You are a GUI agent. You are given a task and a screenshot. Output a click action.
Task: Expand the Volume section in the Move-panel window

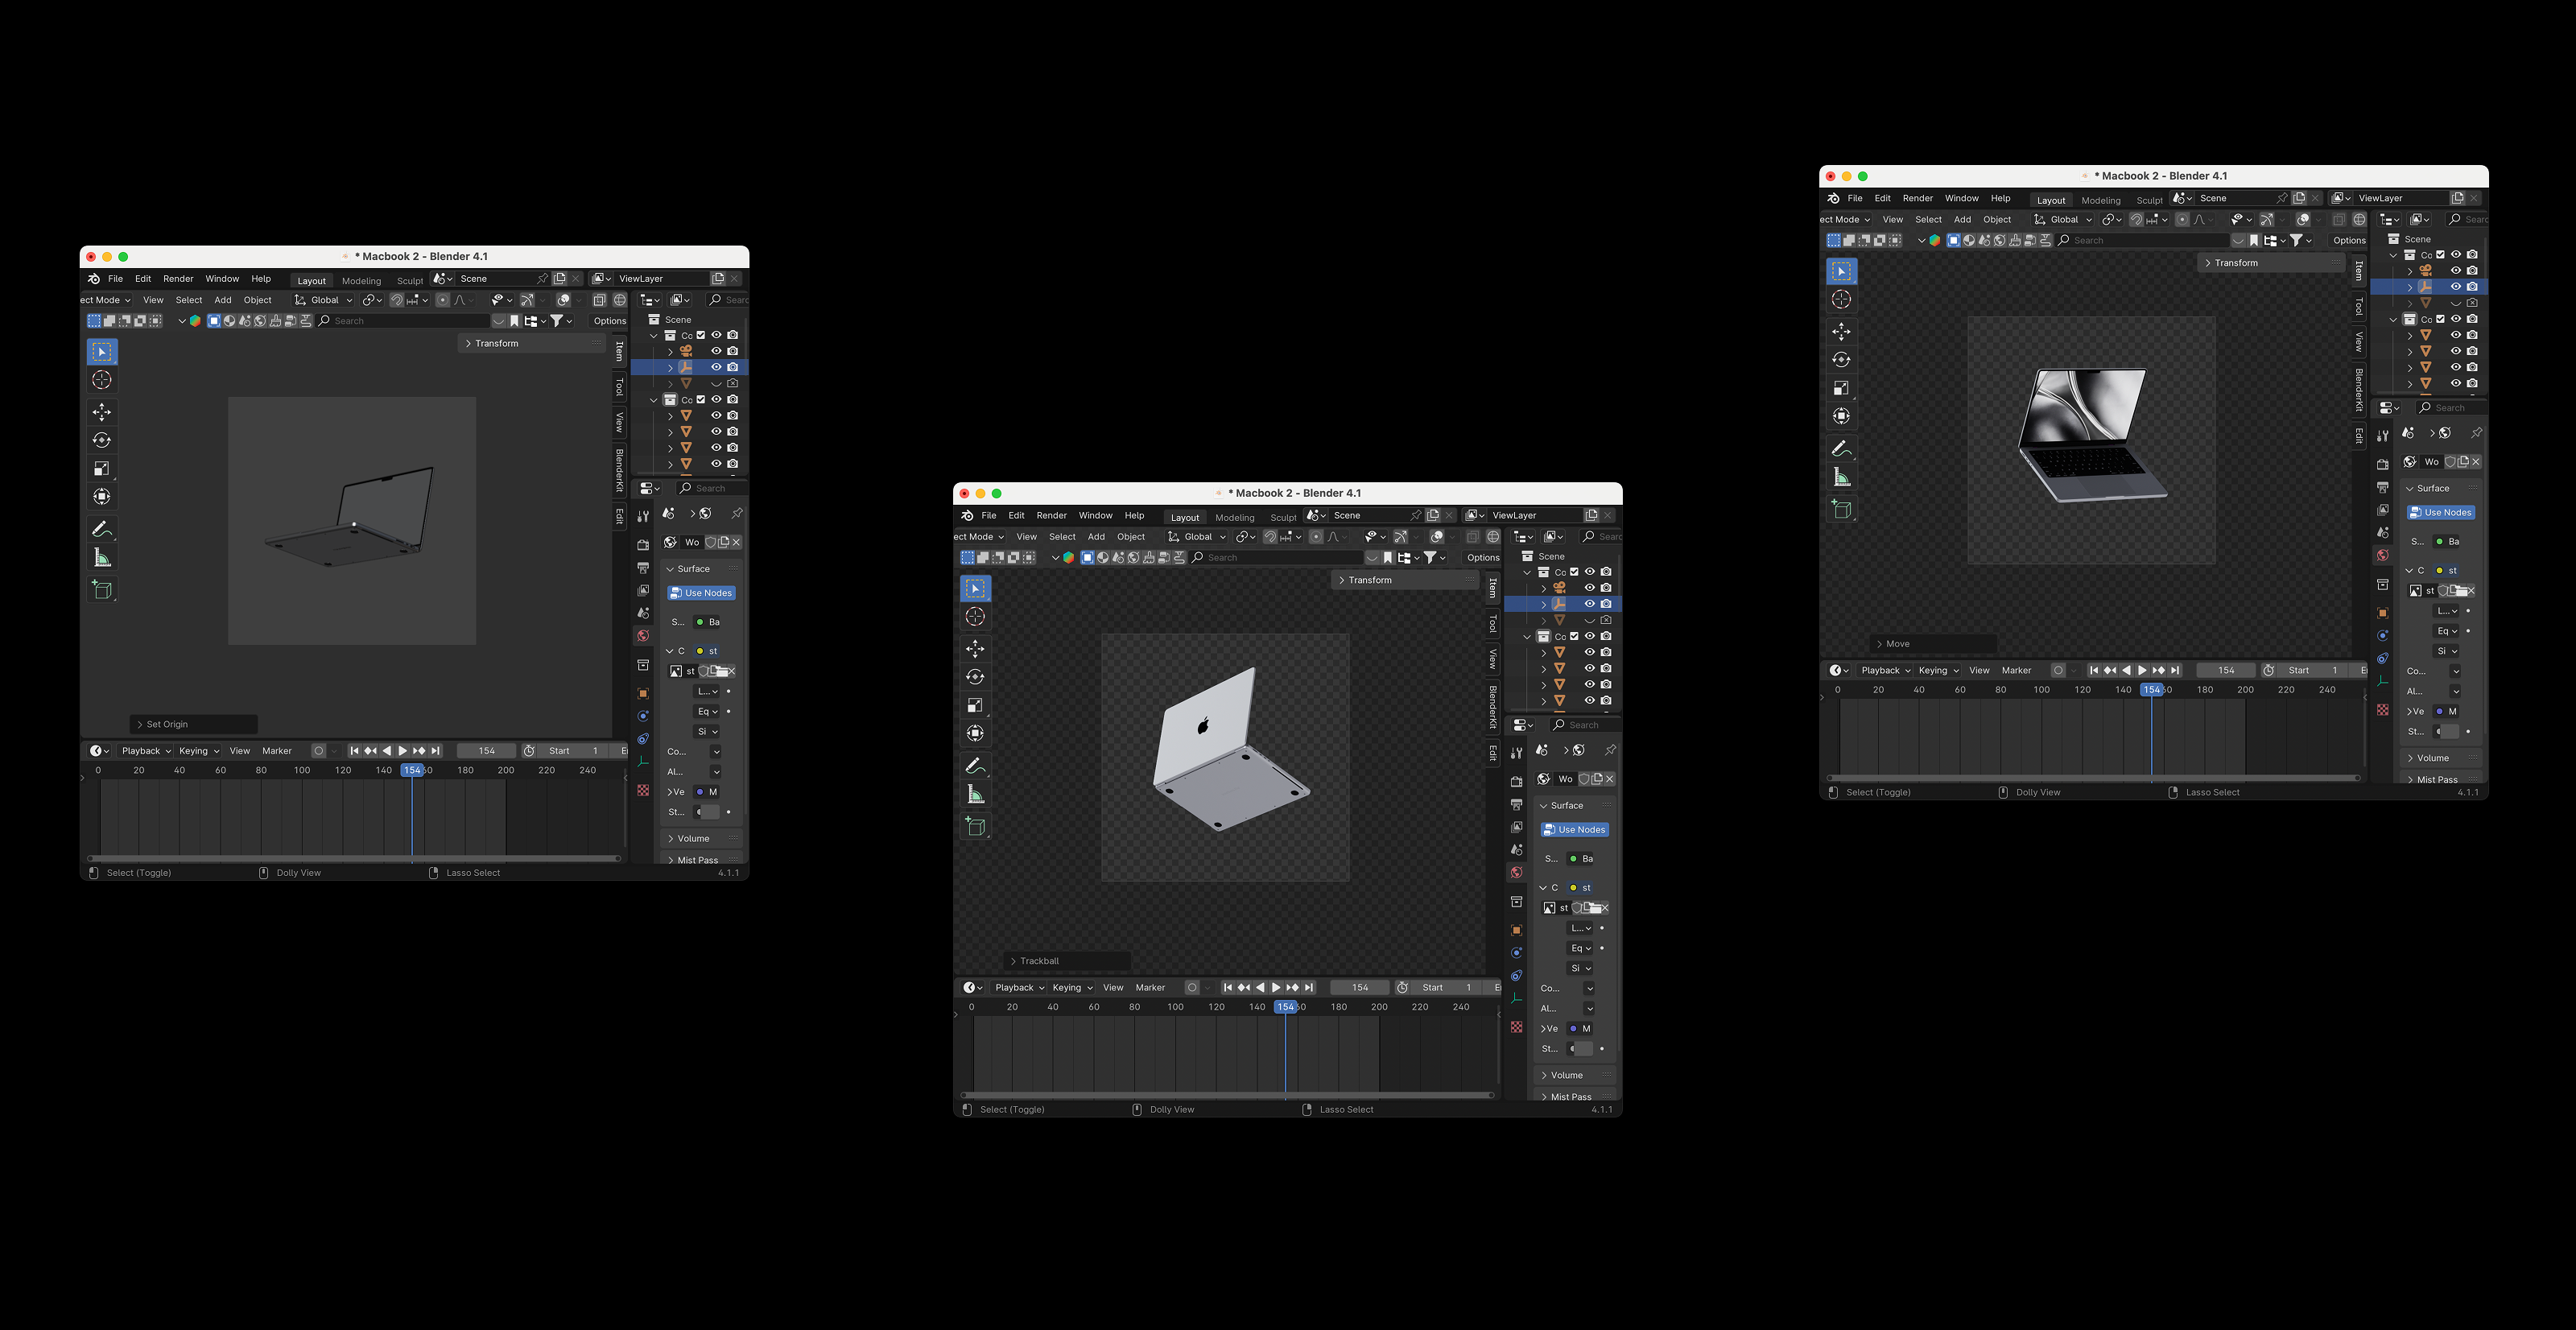coord(2432,758)
